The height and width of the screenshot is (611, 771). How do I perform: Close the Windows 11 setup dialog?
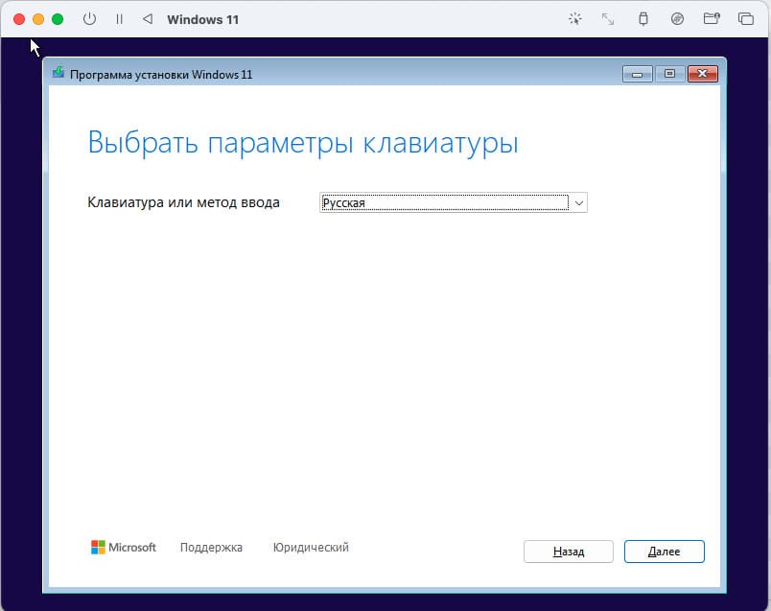click(x=702, y=74)
